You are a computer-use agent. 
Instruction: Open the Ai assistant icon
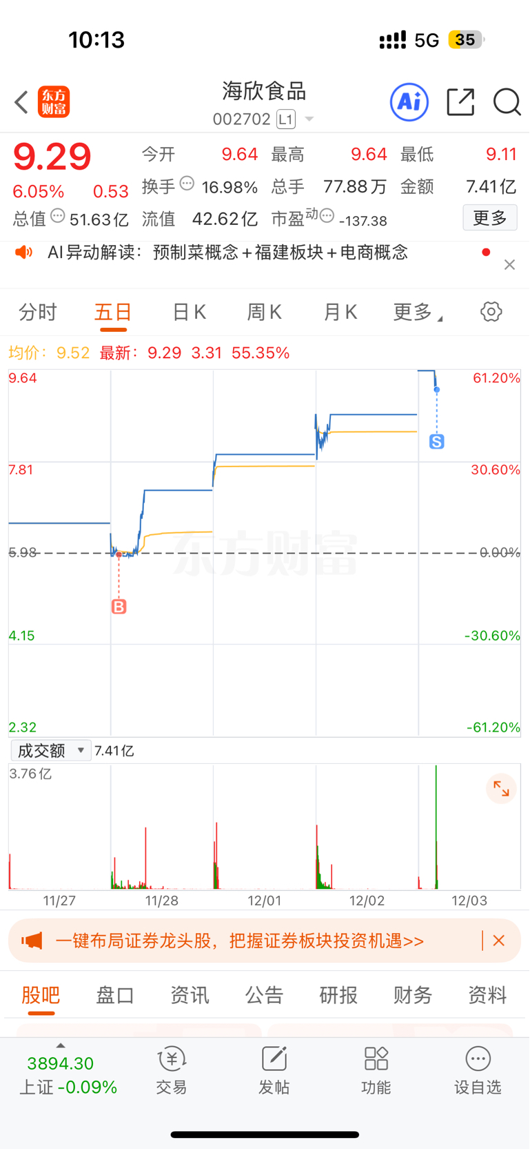[409, 102]
